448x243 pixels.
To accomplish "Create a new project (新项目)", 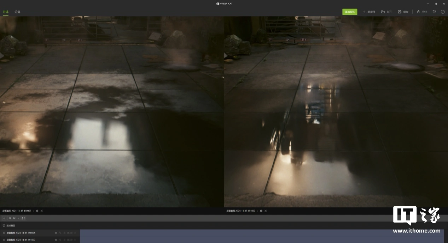I will 369,12.
